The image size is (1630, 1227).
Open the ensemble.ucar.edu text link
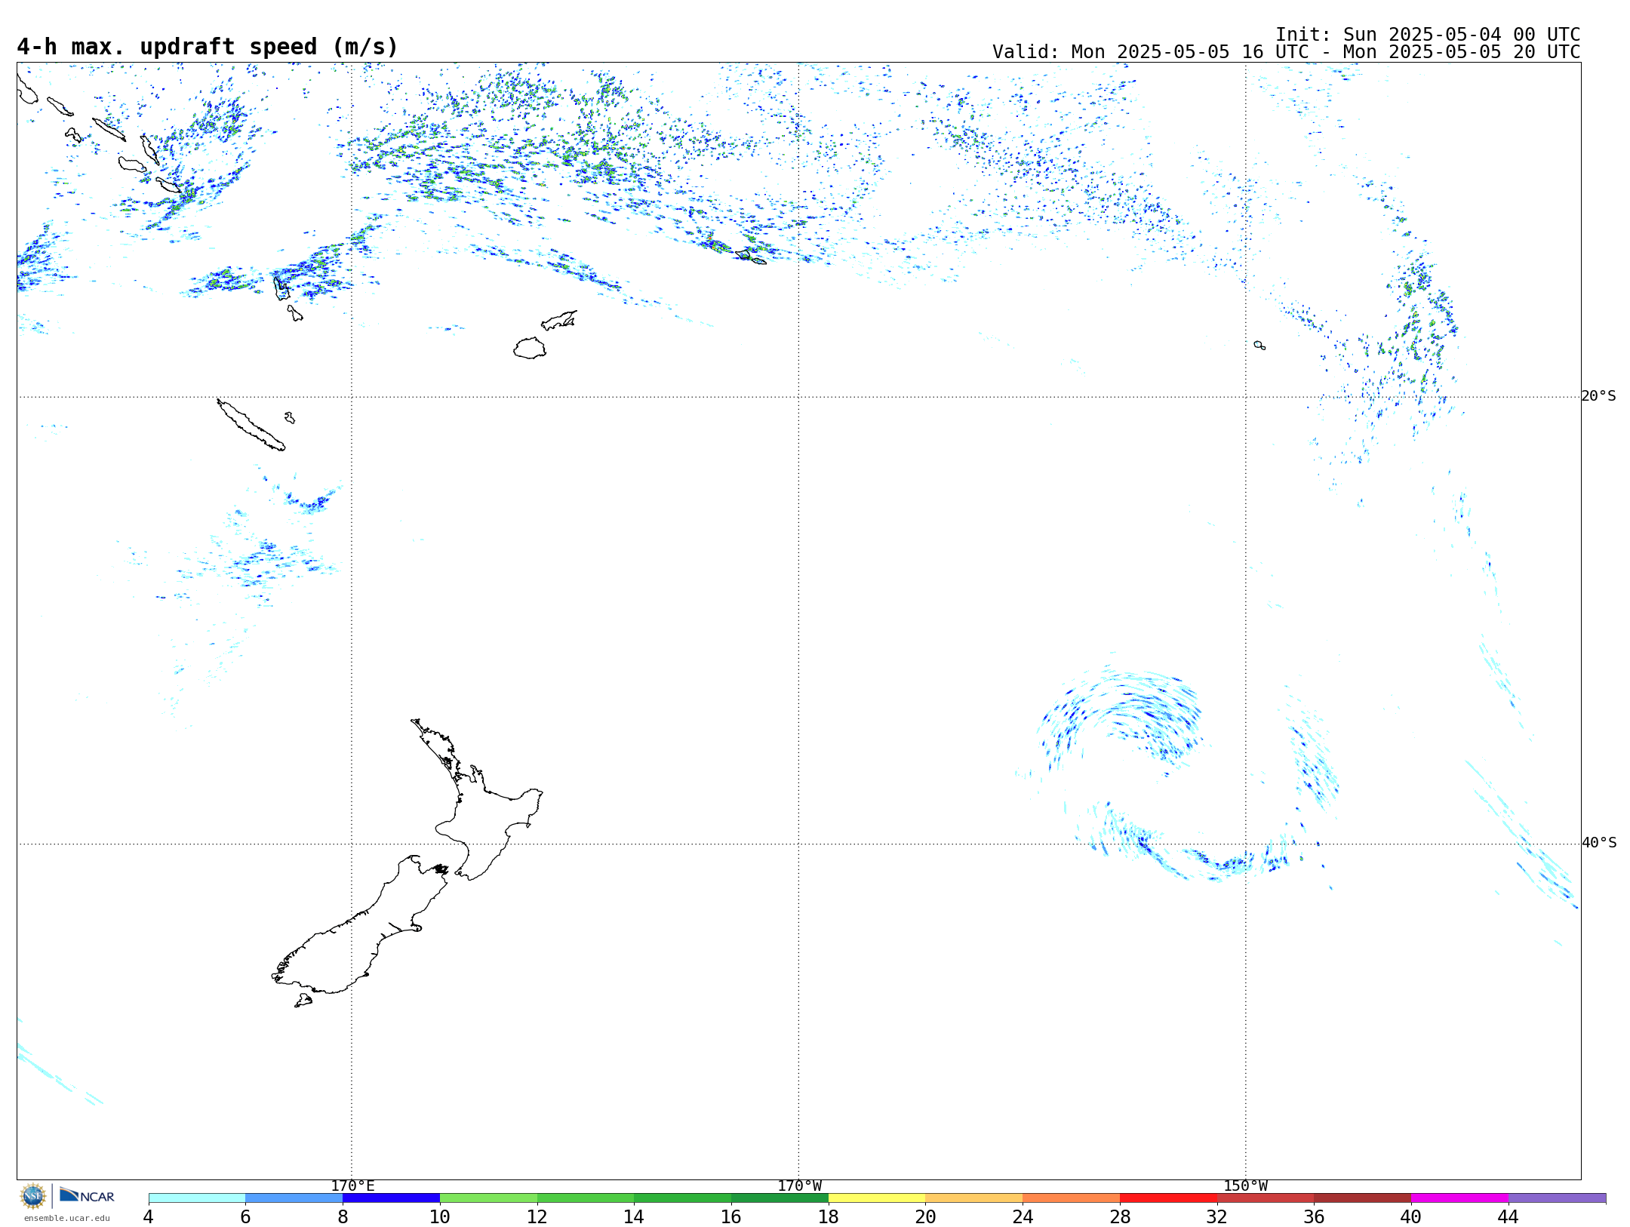pyautogui.click(x=66, y=1218)
